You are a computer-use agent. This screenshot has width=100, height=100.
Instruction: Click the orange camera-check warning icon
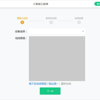(x=22, y=22)
